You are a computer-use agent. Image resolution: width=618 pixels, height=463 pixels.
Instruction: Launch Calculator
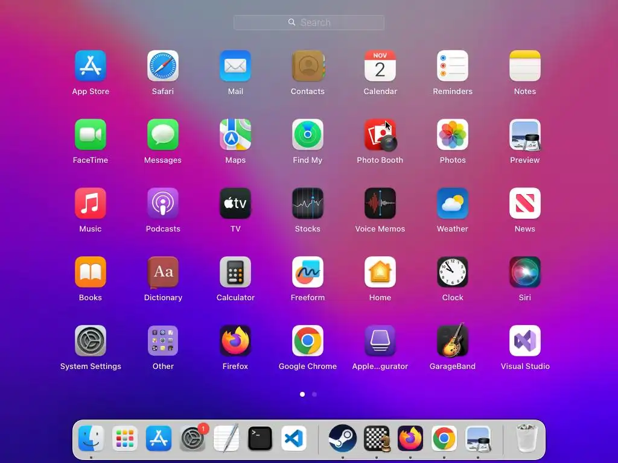click(x=235, y=272)
